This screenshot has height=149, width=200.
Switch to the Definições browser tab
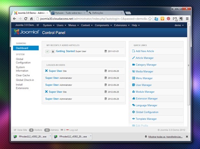(x=106, y=13)
